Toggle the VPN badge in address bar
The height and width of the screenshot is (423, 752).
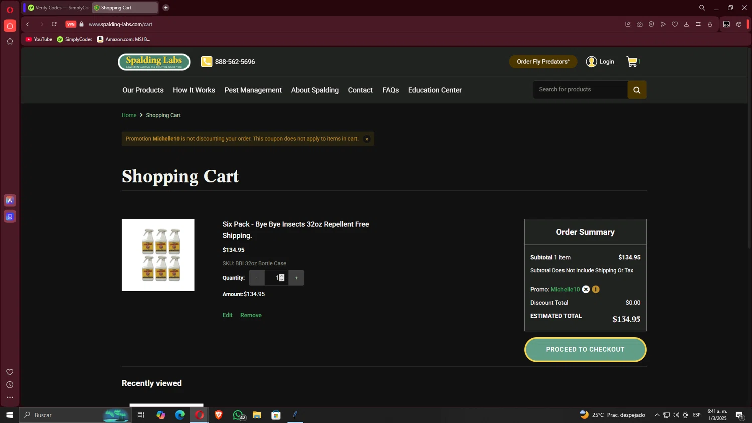point(71,24)
